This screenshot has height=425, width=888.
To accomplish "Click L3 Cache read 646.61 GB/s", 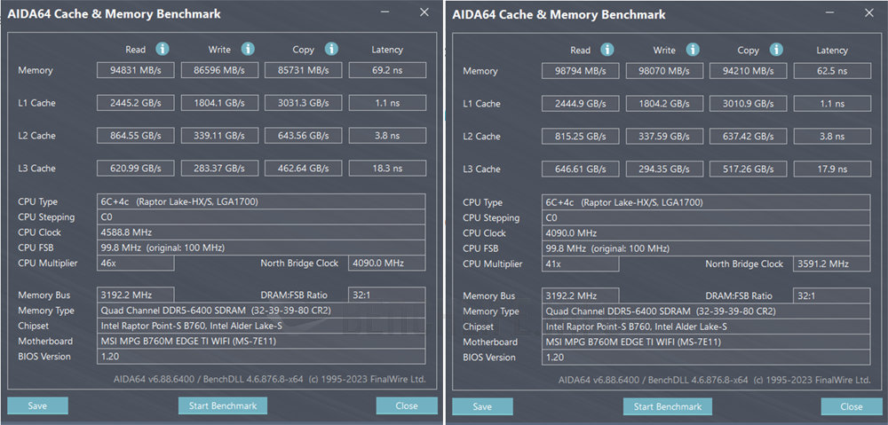I will (580, 169).
